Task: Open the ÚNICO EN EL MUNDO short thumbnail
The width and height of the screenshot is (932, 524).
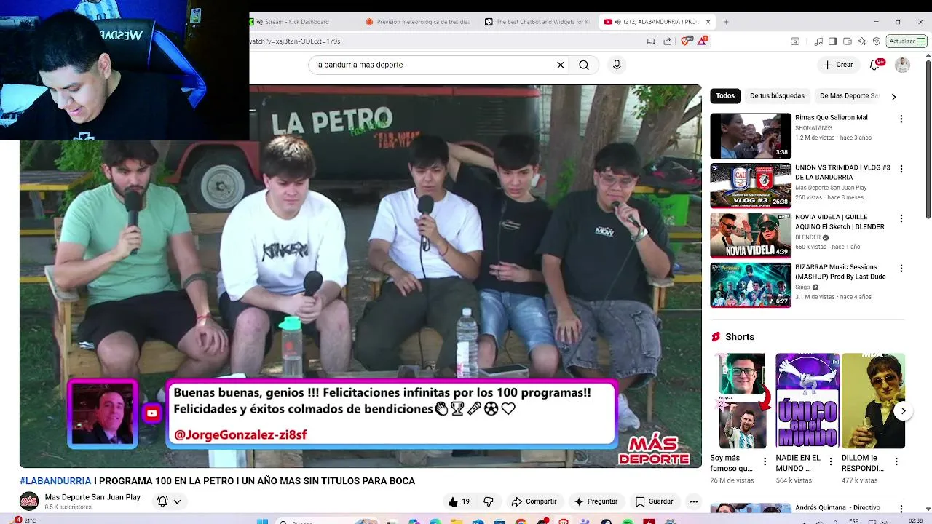Action: (807, 401)
